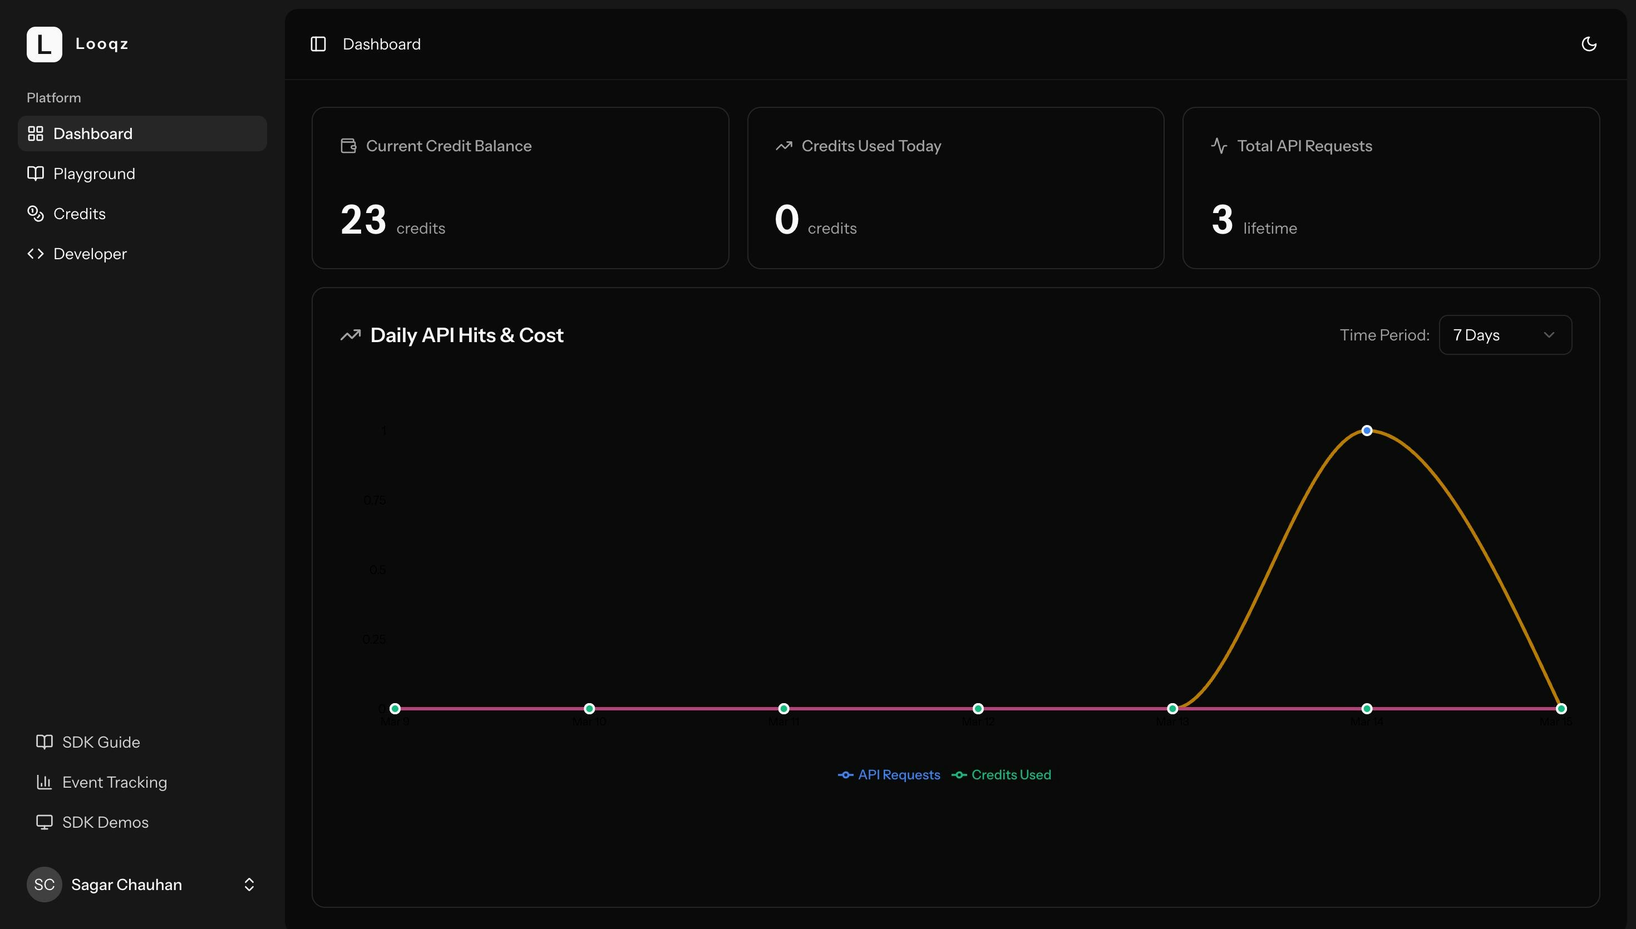
Task: Click the Developer code brackets icon
Action: [x=36, y=254]
